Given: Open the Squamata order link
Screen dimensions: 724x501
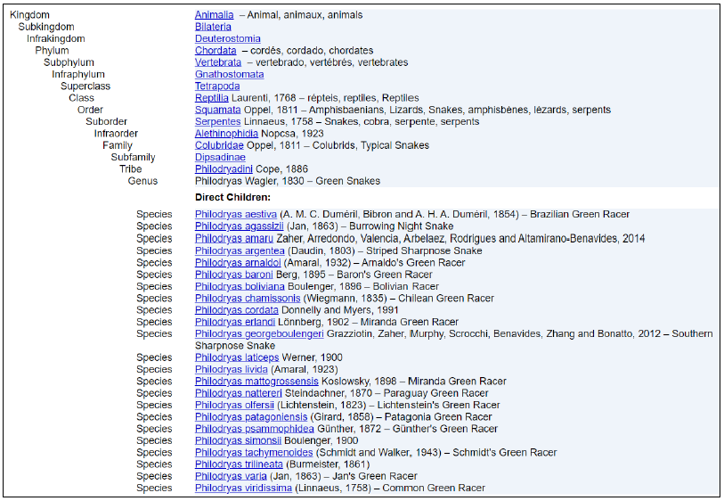Looking at the screenshot, I should click(x=216, y=110).
